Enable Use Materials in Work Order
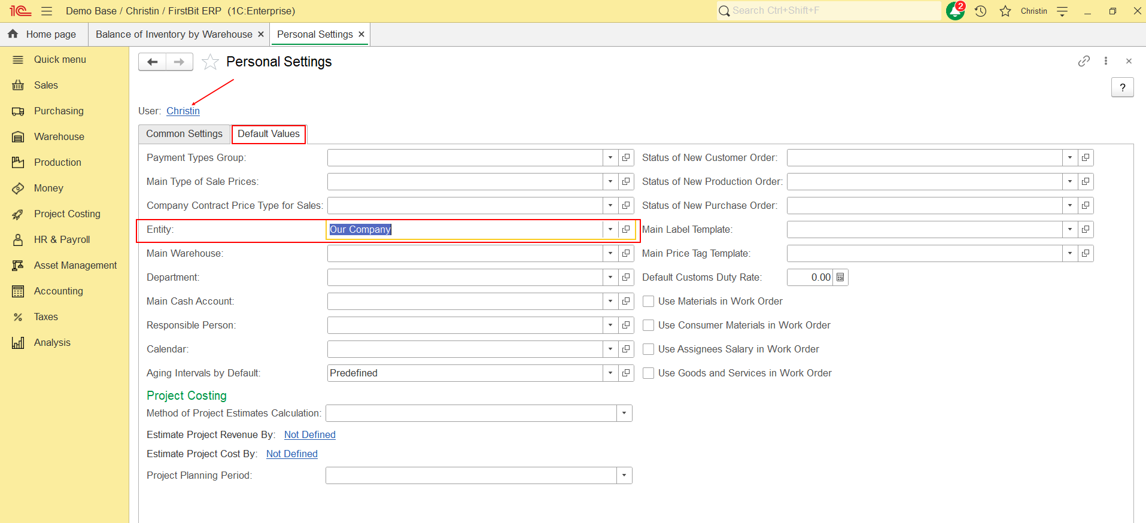The width and height of the screenshot is (1146, 523). [x=648, y=302]
